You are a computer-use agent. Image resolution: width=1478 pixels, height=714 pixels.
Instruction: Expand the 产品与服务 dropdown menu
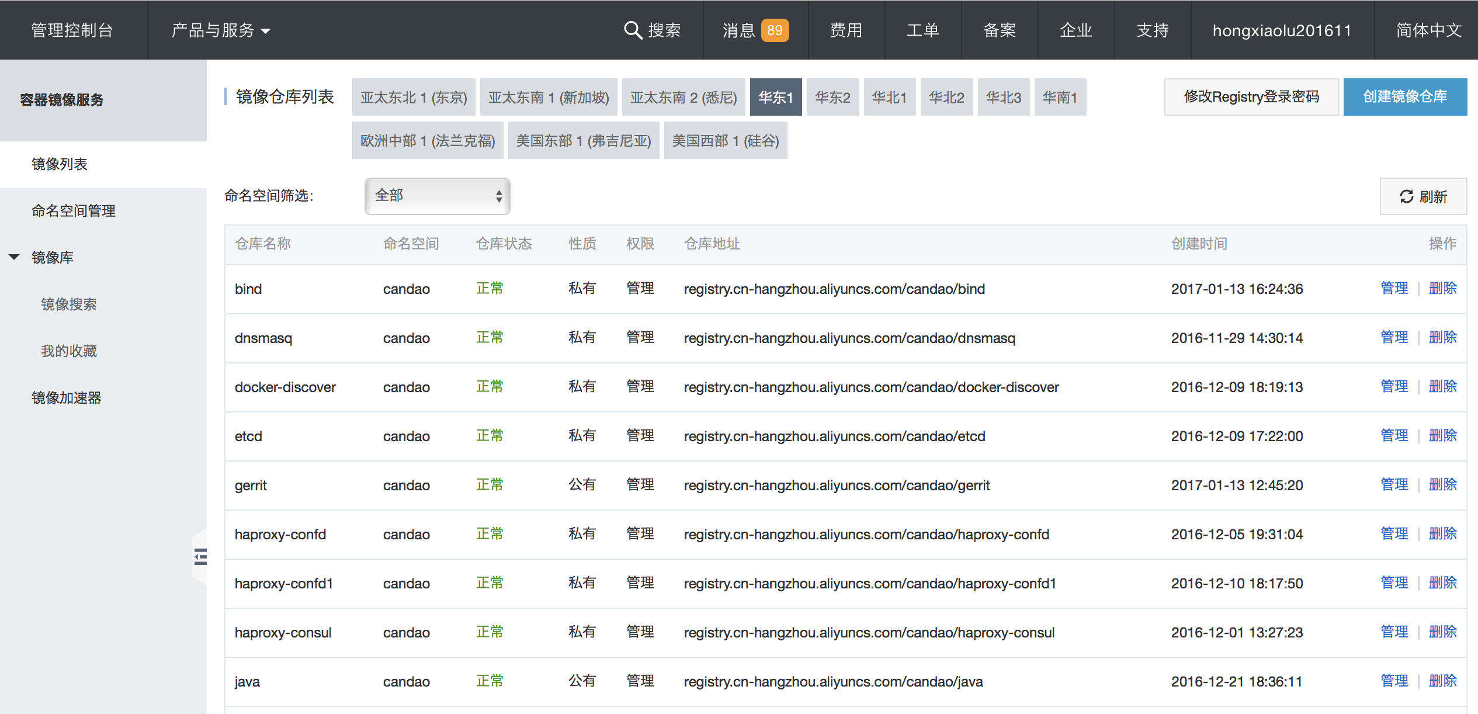(221, 30)
